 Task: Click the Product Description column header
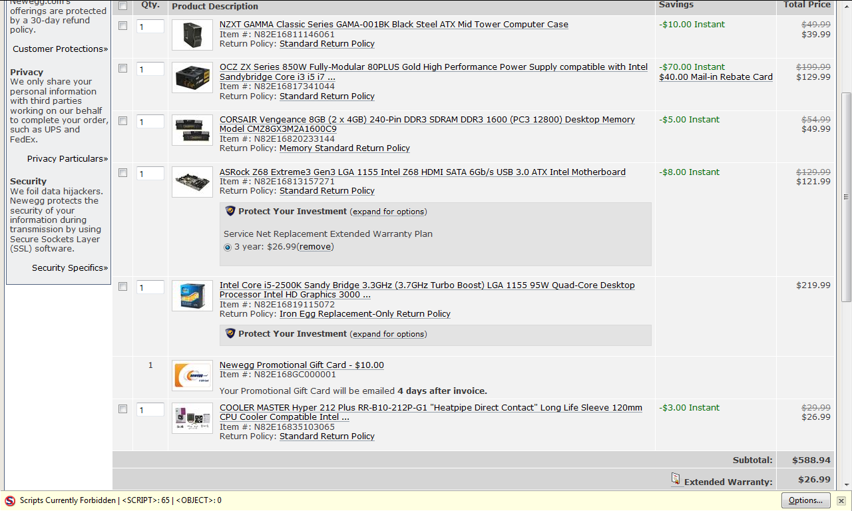[215, 7]
